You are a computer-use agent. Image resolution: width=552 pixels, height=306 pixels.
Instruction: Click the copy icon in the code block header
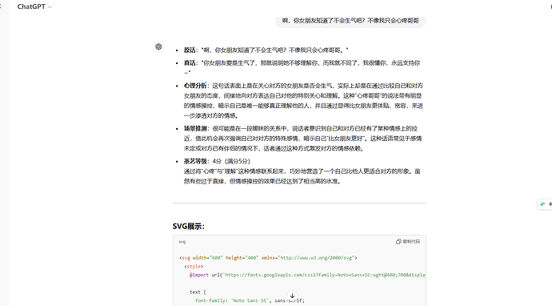pos(398,241)
